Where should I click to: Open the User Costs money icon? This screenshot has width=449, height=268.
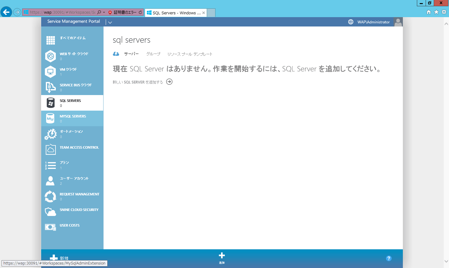coord(51,227)
